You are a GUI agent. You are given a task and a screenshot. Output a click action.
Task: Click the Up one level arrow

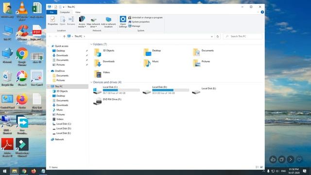[64, 36]
